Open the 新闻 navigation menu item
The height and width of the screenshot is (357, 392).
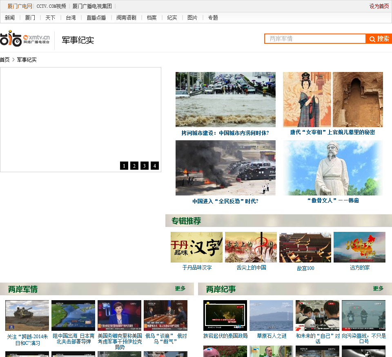click(10, 18)
